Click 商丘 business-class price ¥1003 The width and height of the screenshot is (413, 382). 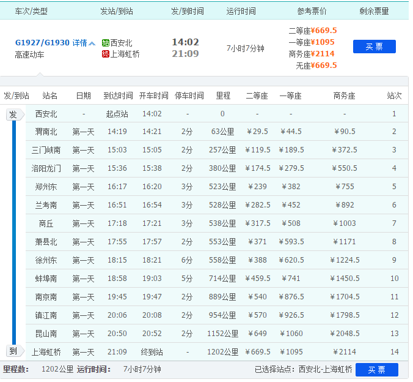coord(345,223)
